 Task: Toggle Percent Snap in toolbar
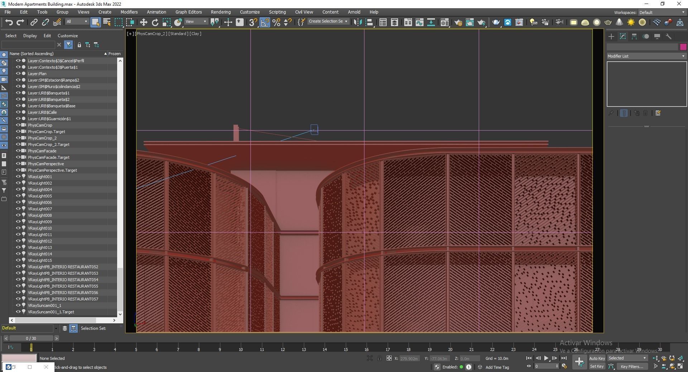tap(276, 22)
